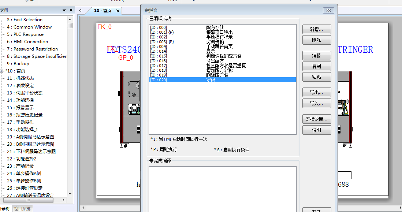This screenshot has height=212, width=402.
Task: Open macro editor via 编辑 button
Action: click(316, 56)
